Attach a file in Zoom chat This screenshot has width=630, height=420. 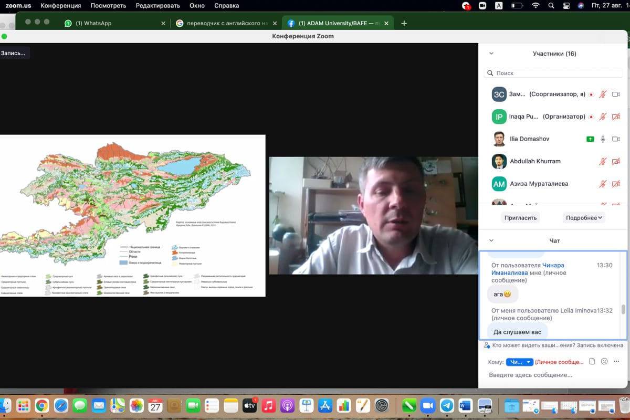pyautogui.click(x=592, y=361)
